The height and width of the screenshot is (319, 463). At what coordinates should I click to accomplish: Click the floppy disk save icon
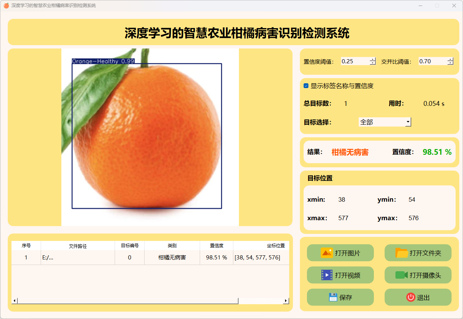tap(333, 297)
